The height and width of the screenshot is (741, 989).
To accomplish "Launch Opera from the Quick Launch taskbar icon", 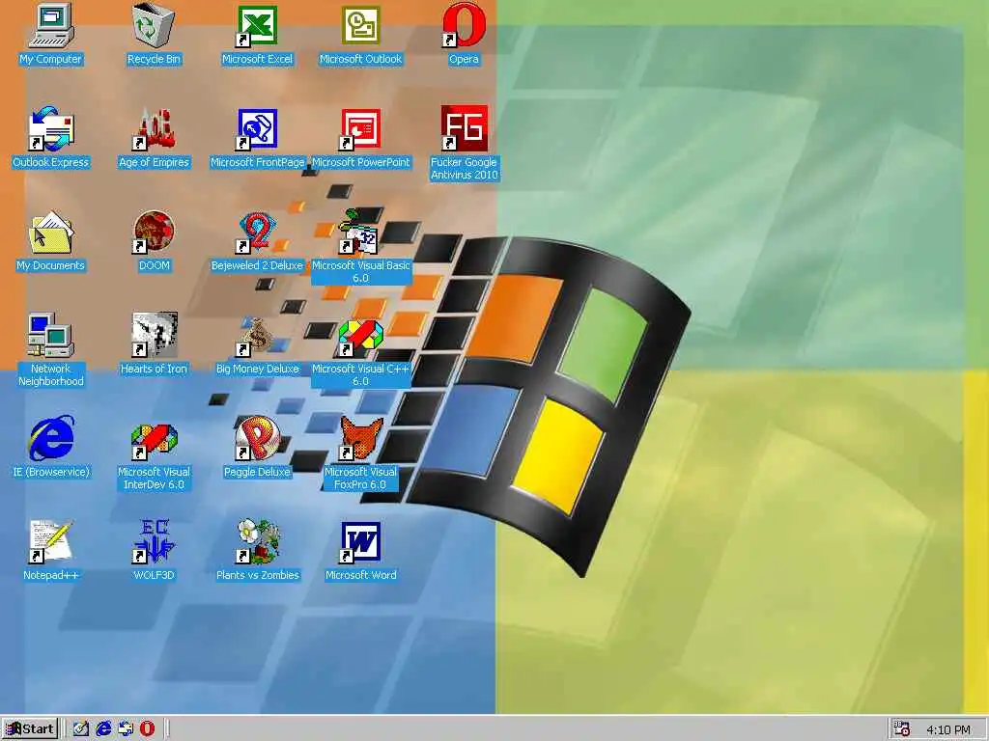I will (147, 729).
